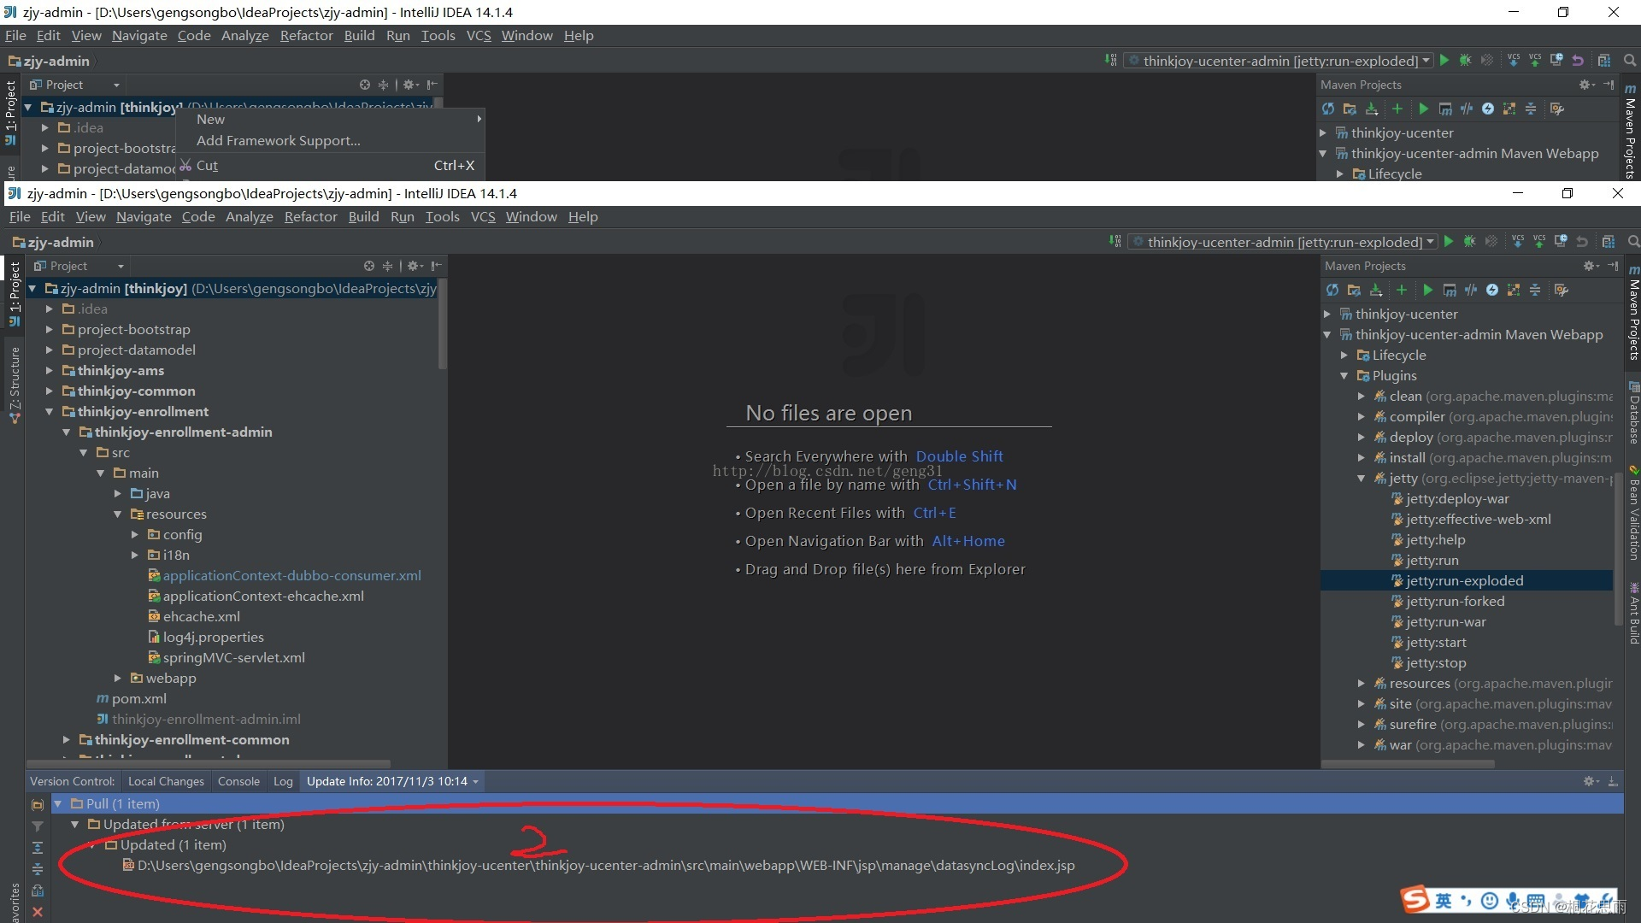The height and width of the screenshot is (923, 1641).
Task: Expand the thinkjoy-enrollment tree node
Action: pyautogui.click(x=52, y=411)
